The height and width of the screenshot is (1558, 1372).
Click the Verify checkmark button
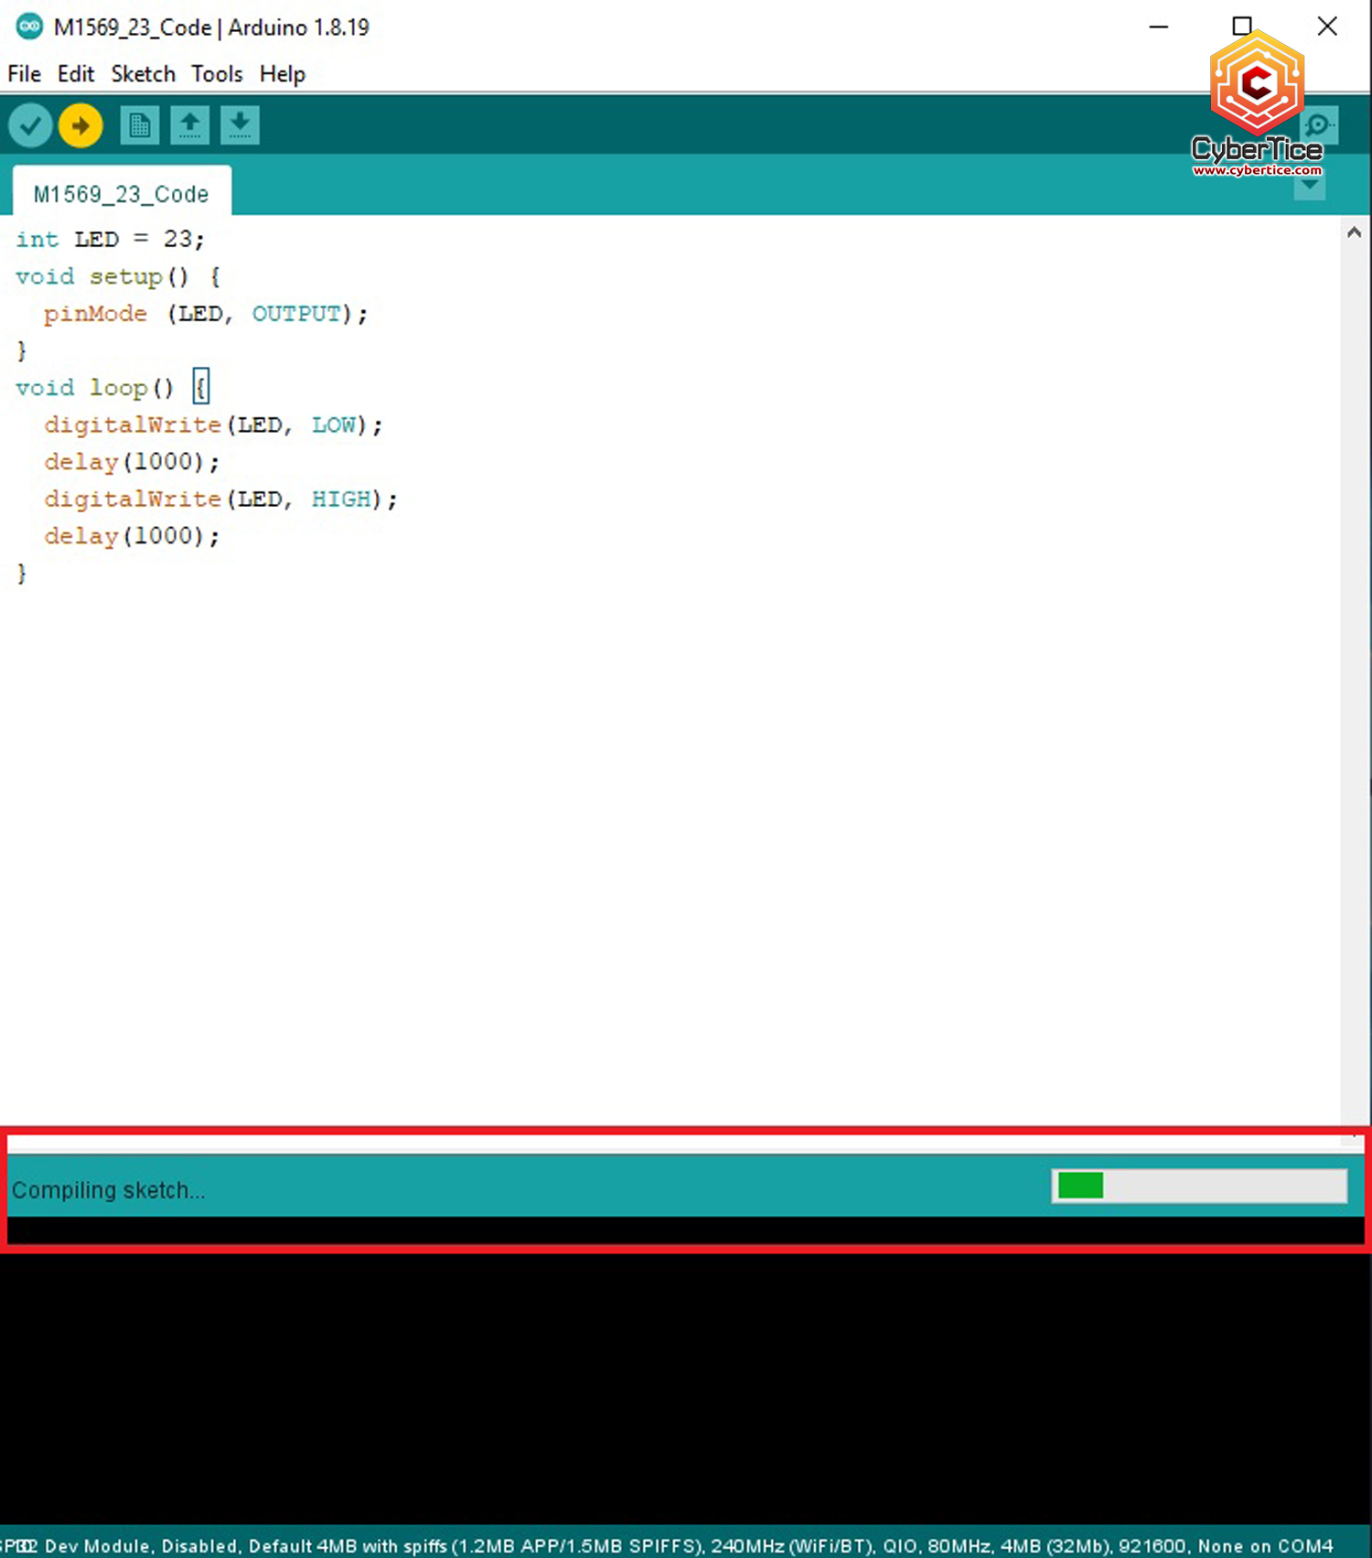click(30, 125)
